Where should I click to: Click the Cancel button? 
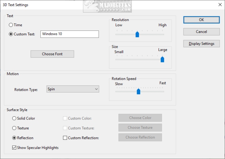click(x=201, y=32)
